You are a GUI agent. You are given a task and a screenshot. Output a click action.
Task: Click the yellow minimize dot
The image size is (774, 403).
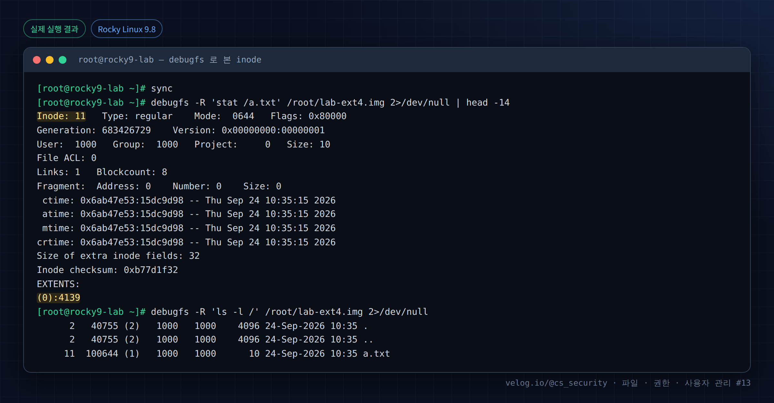pos(50,60)
